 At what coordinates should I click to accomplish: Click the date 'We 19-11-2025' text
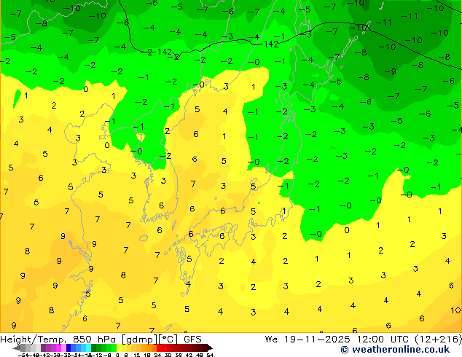308,340
